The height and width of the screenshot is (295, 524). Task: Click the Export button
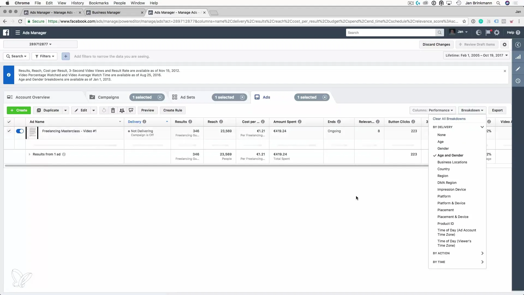[x=497, y=110]
